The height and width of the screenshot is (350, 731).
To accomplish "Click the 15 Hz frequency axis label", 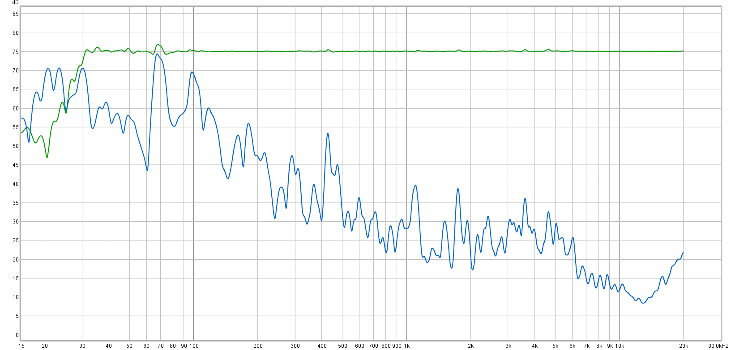I will click(x=21, y=346).
